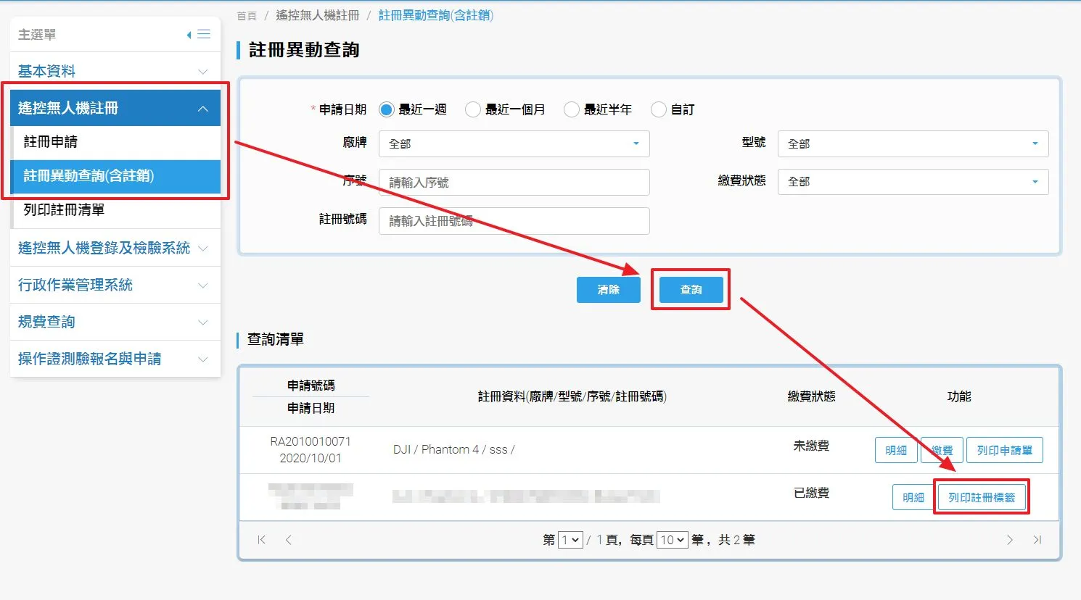Screen dimensions: 1081x600
Task: Focus the 序號 input field
Action: pos(514,183)
